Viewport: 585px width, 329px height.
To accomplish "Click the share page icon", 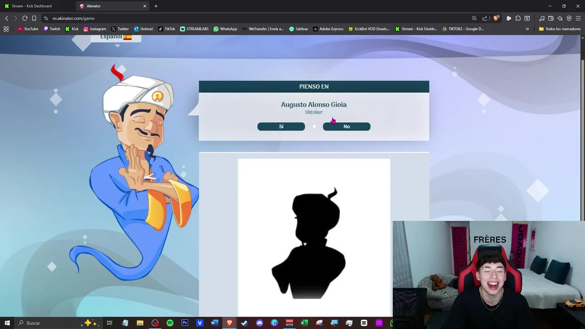I will [484, 18].
